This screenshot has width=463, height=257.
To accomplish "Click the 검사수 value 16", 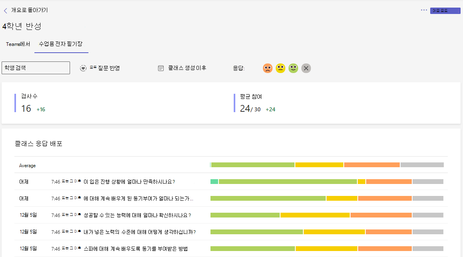I will (x=26, y=109).
